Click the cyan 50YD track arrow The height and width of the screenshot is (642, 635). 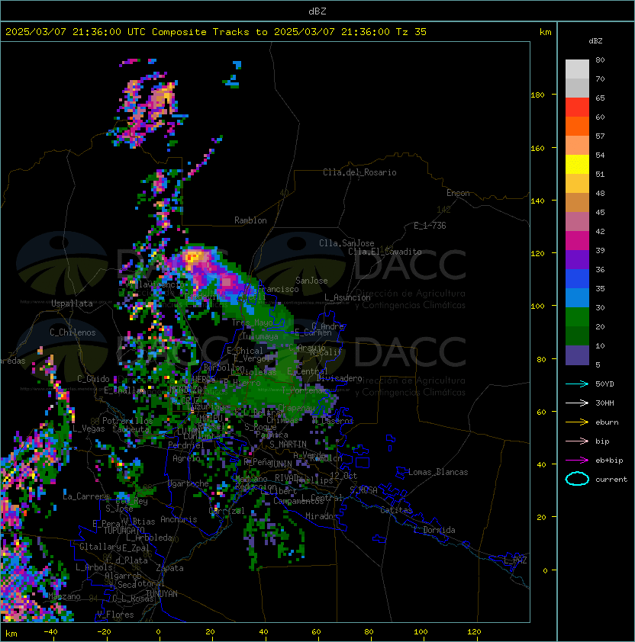tap(577, 384)
